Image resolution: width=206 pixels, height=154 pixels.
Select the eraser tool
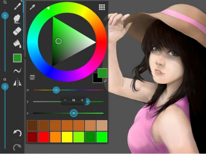pyautogui.click(x=17, y=31)
